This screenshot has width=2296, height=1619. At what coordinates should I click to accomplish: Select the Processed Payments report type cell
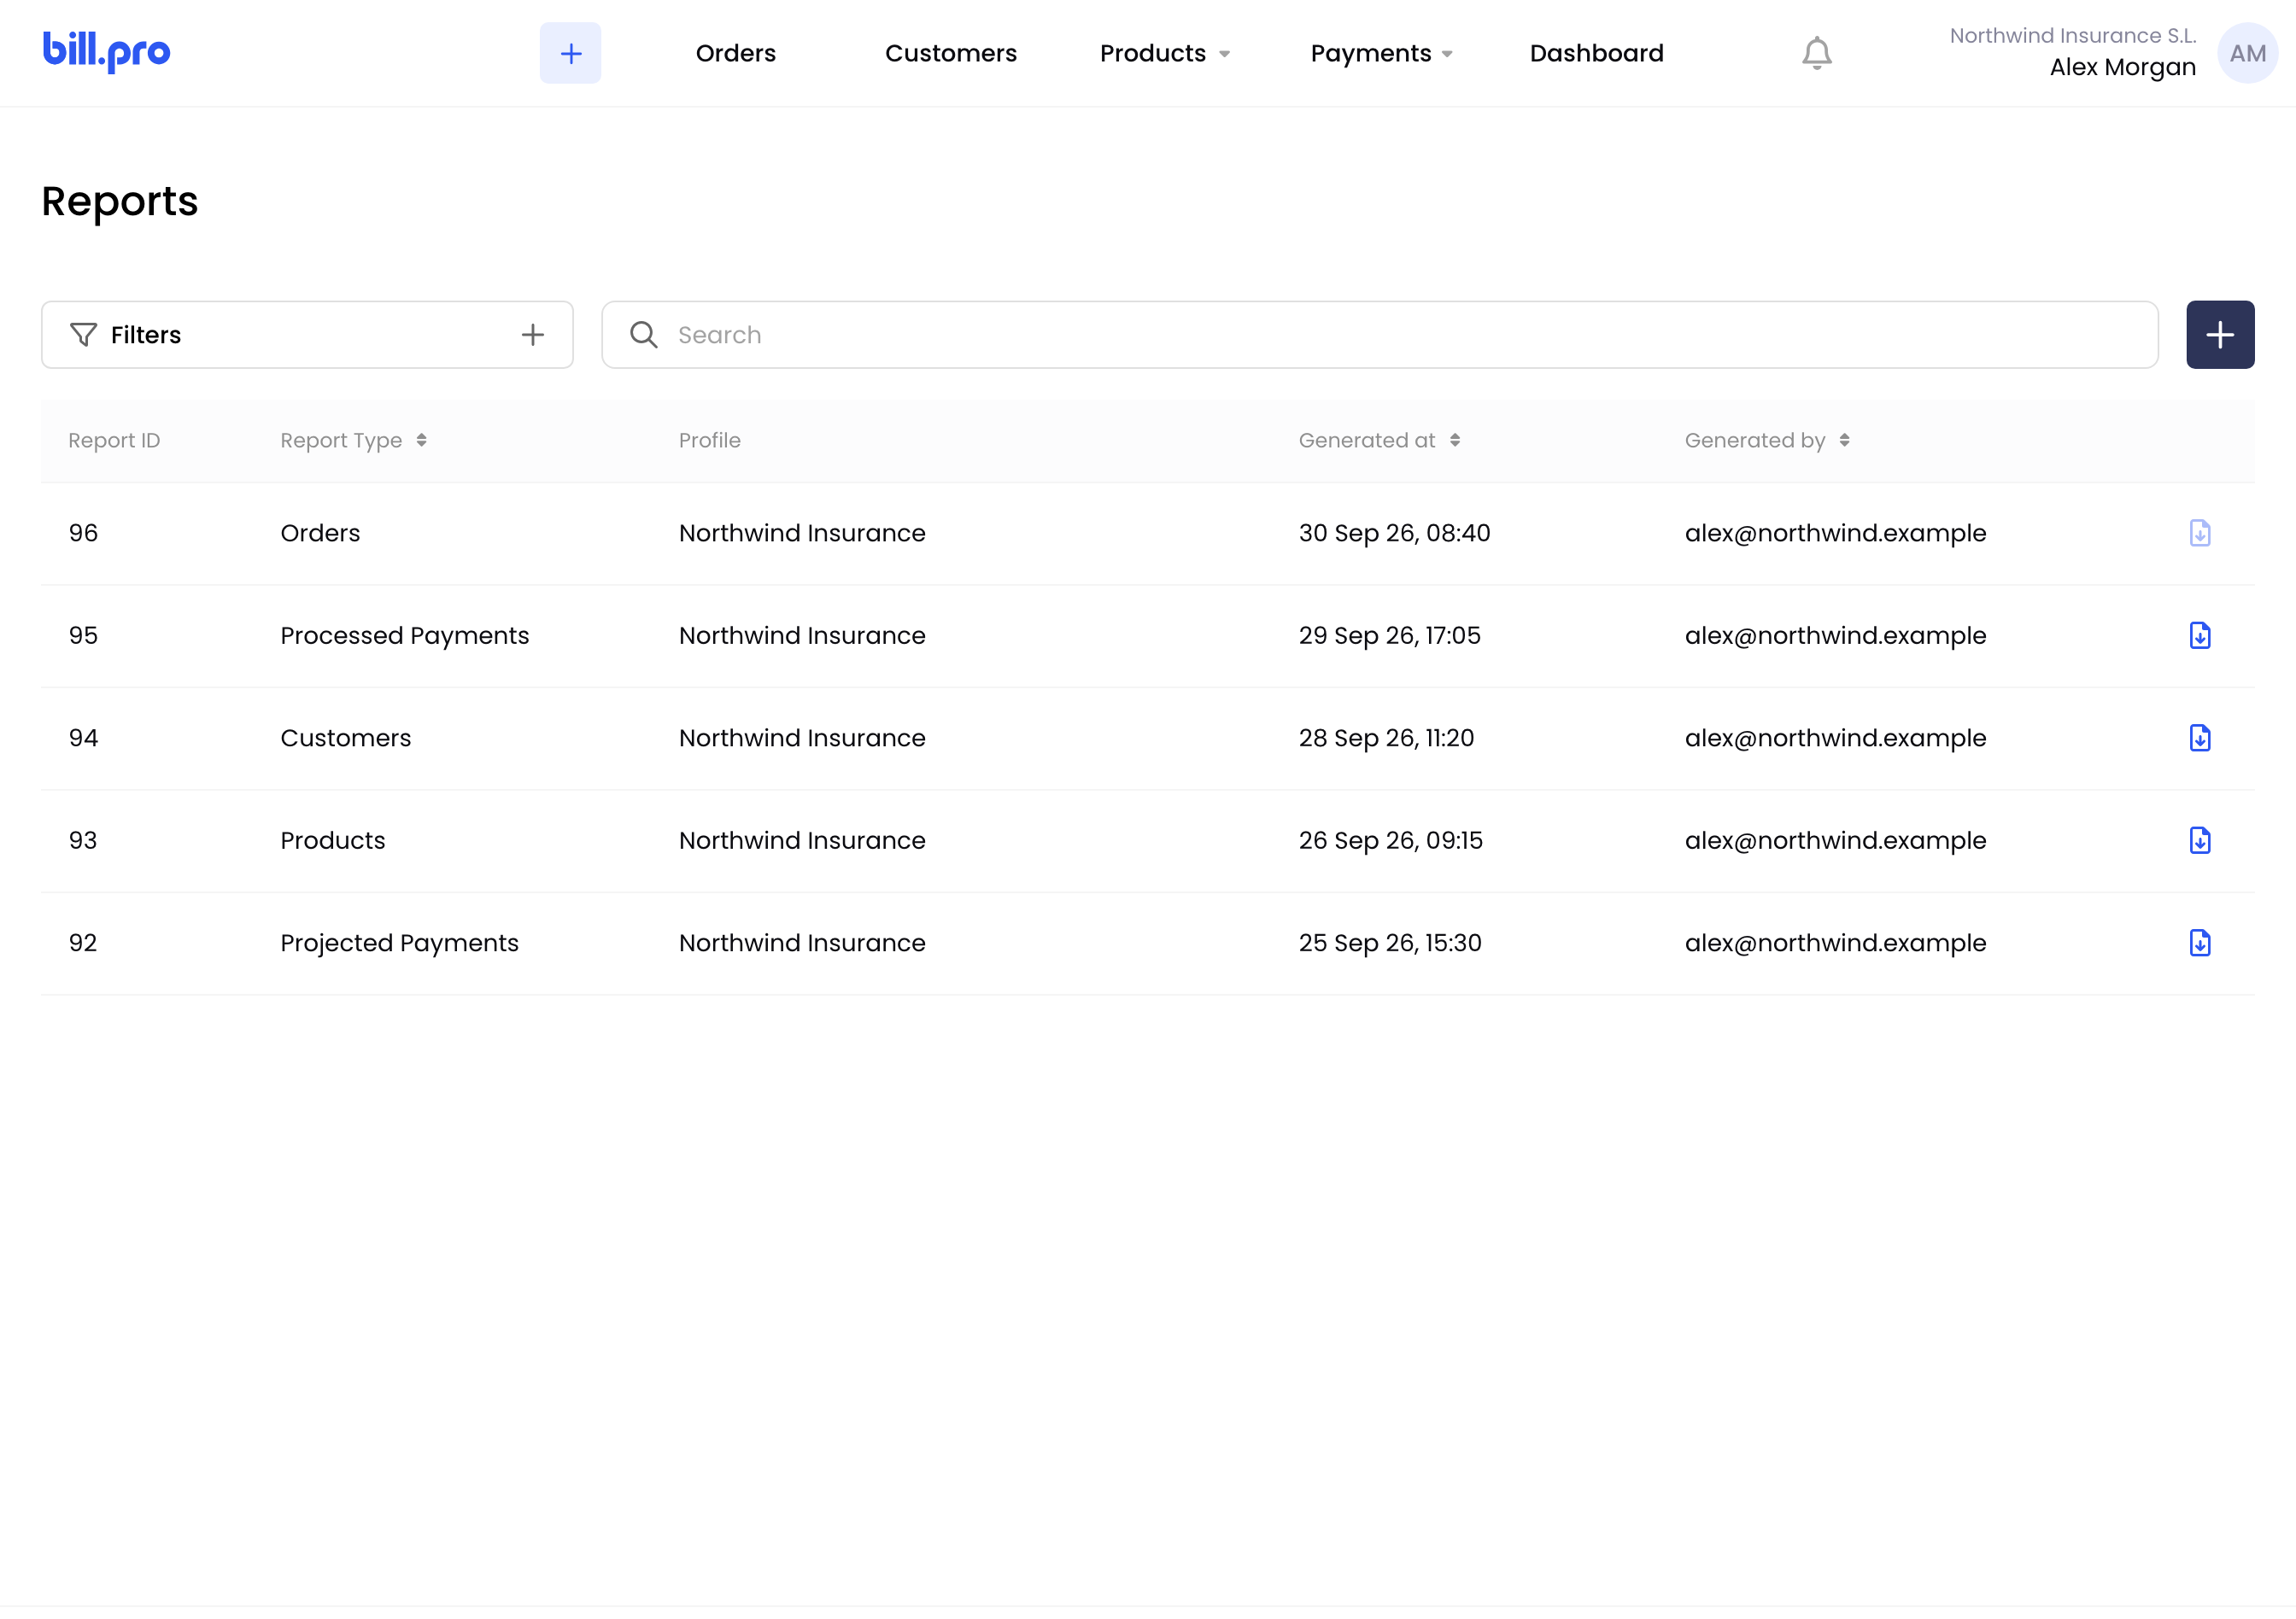tap(404, 635)
